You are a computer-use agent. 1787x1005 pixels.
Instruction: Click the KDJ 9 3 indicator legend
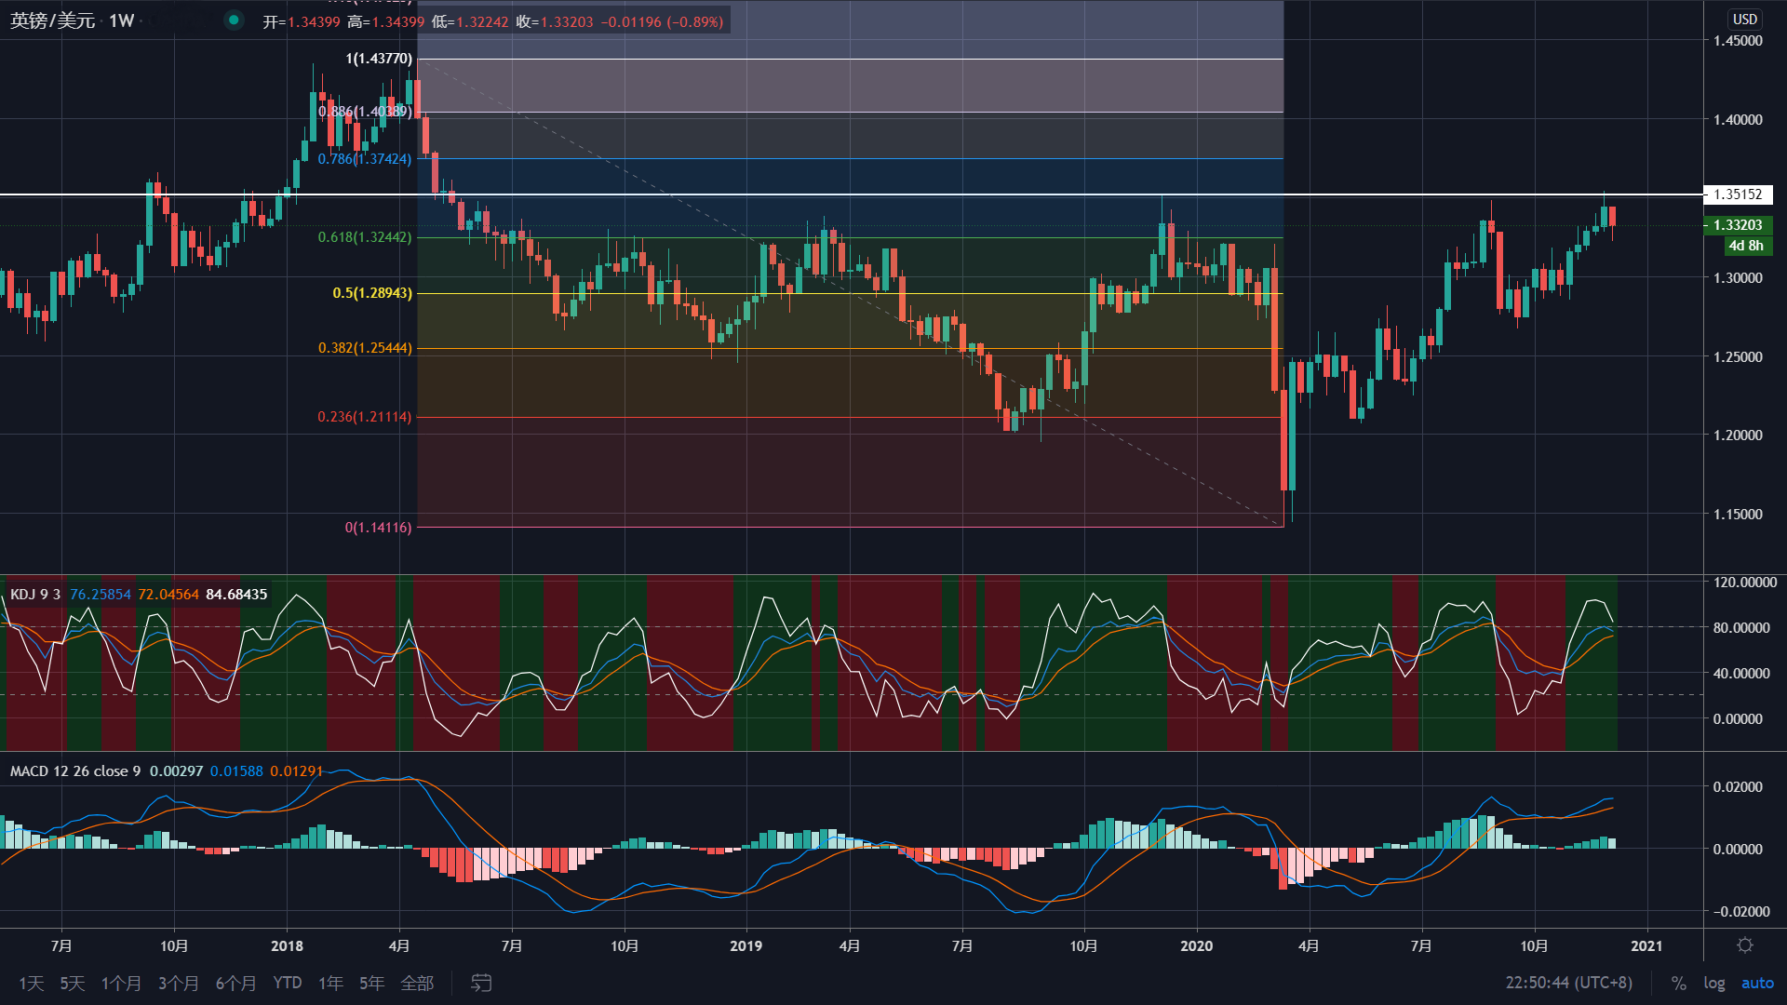(35, 594)
